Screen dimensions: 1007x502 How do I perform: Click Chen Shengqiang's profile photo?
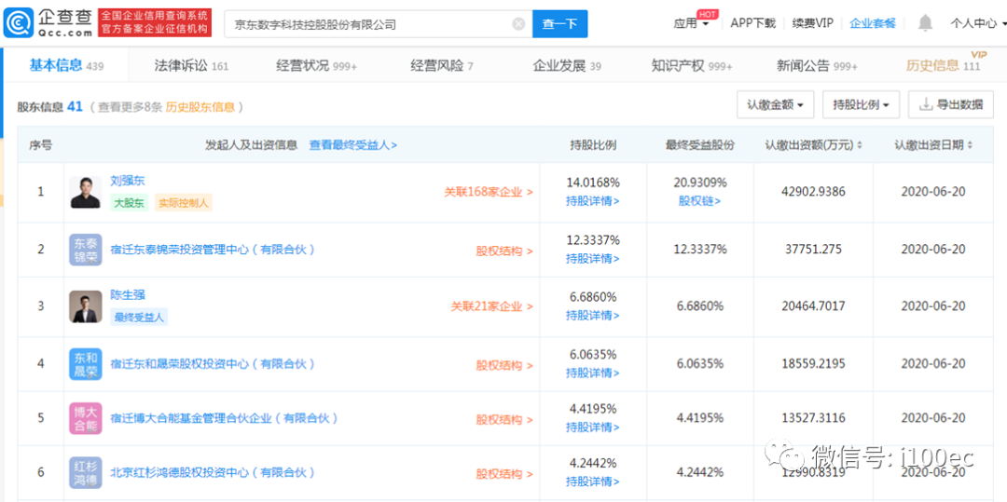(86, 306)
